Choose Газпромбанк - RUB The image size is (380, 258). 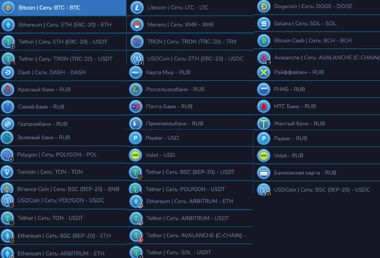coord(63,124)
